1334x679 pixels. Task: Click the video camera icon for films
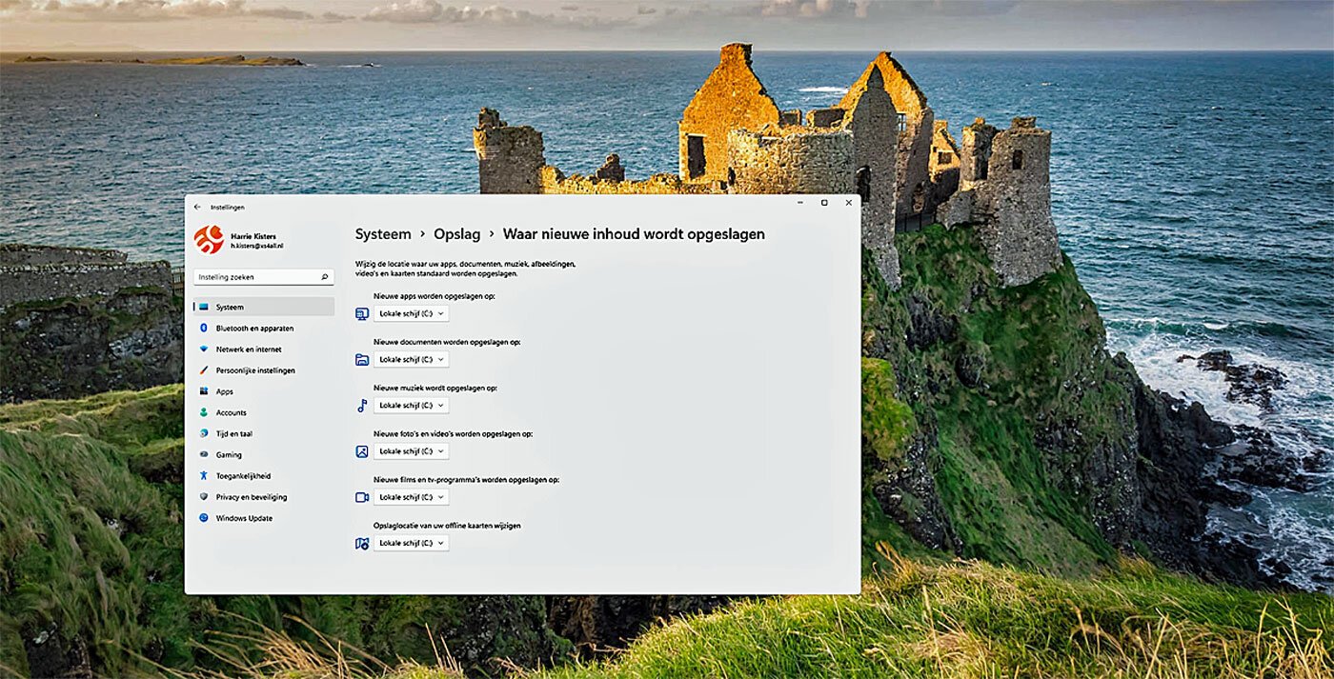pos(362,497)
